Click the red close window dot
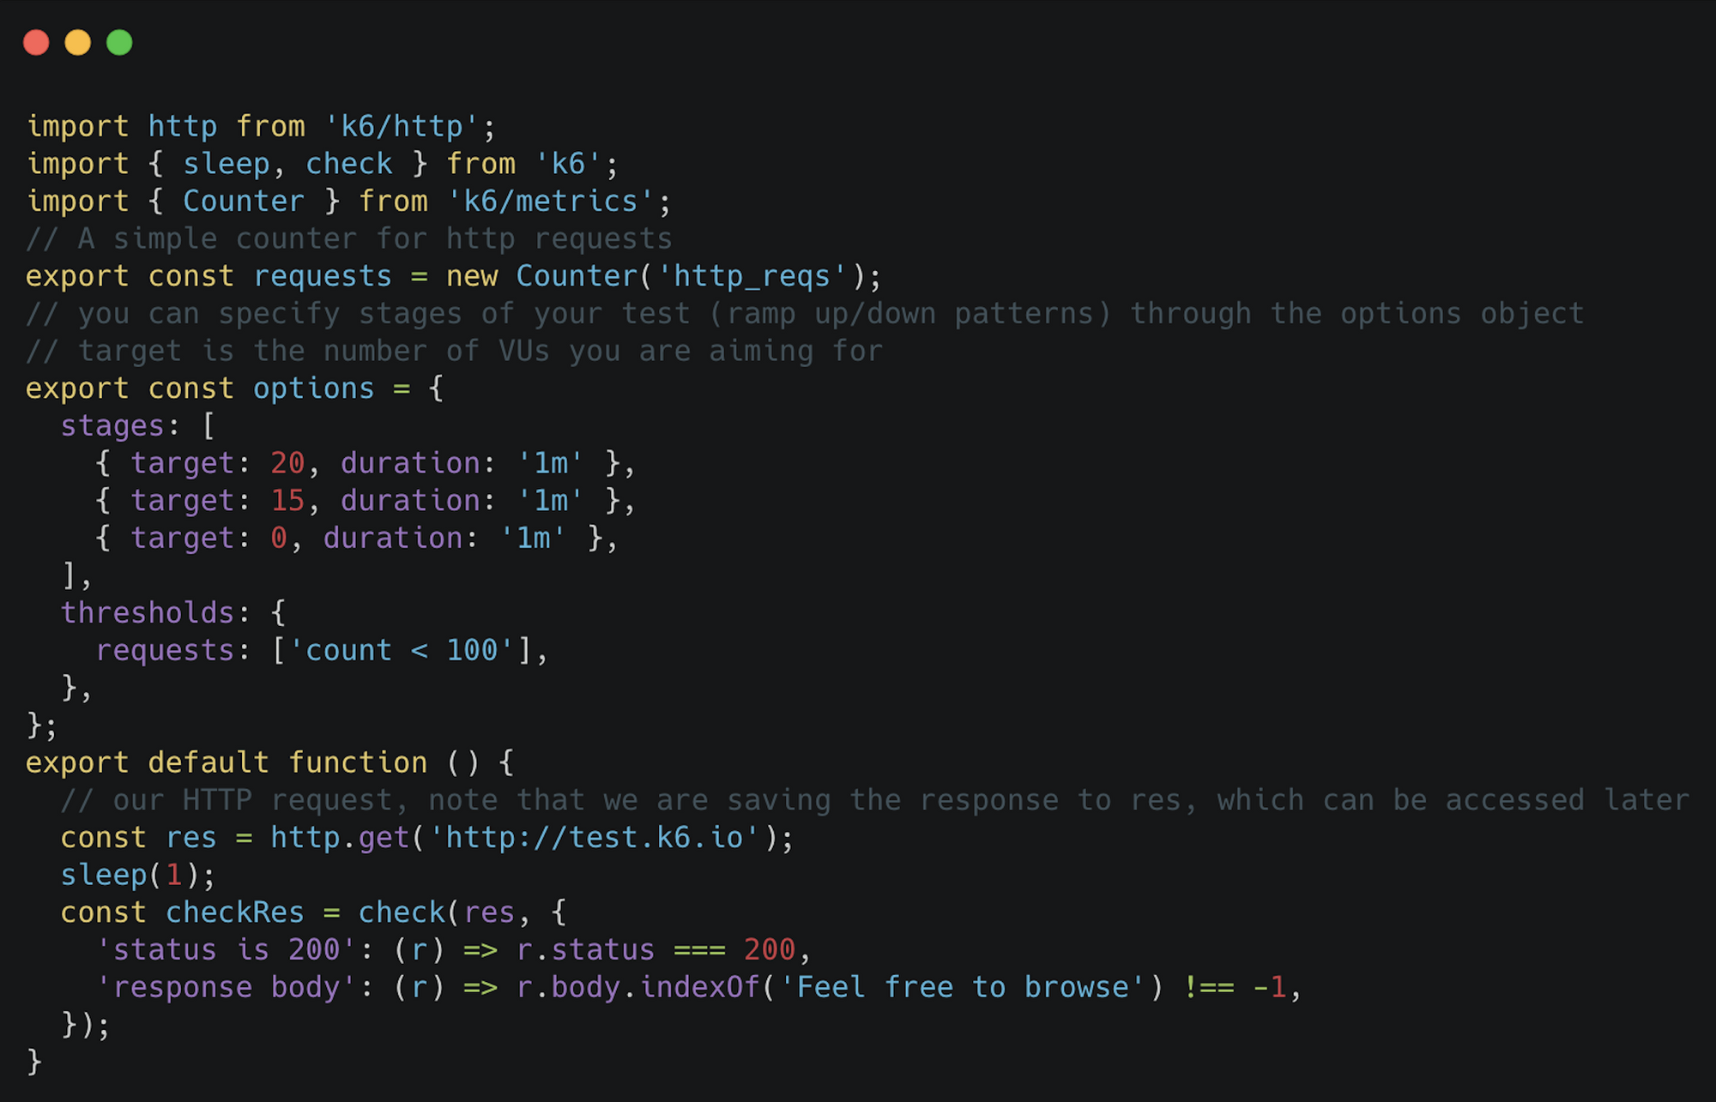This screenshot has height=1102, width=1716. point(36,42)
